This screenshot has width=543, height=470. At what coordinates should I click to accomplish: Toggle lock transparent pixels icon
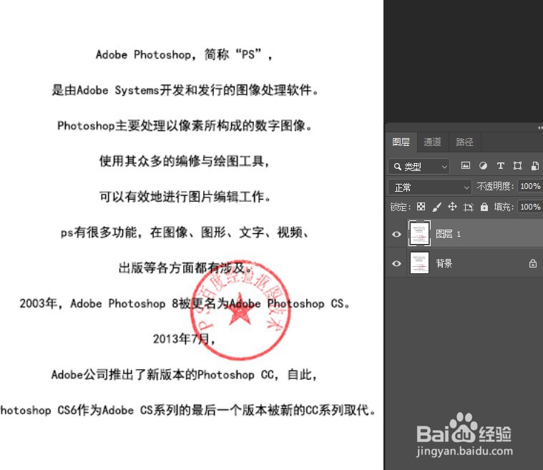421,207
